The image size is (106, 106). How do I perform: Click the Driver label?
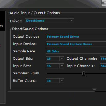(x=16, y=21)
